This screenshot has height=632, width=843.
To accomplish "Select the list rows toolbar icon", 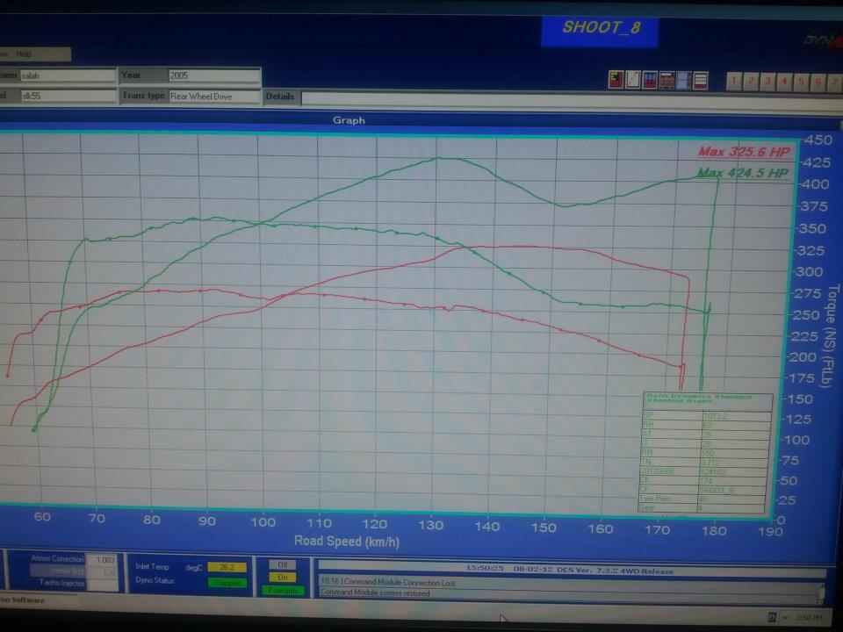I will 700,81.
